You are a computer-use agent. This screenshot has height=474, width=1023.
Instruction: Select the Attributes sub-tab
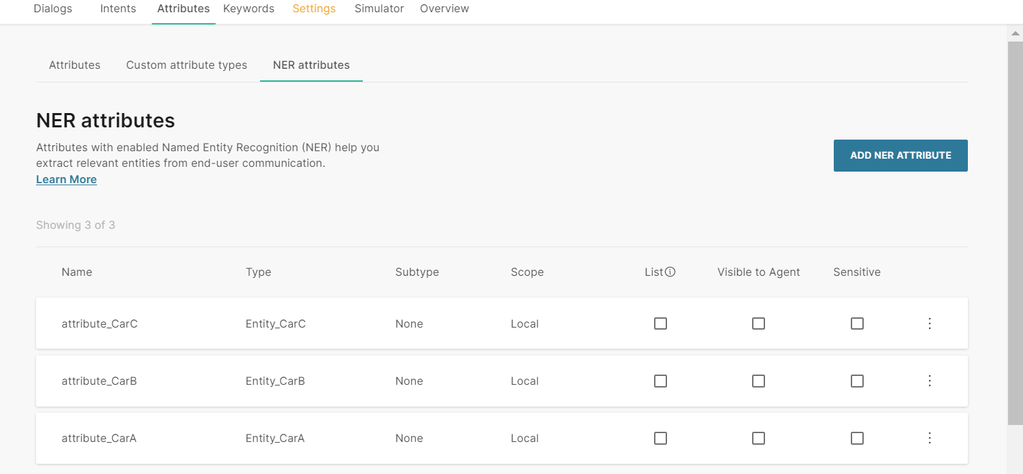click(x=75, y=65)
